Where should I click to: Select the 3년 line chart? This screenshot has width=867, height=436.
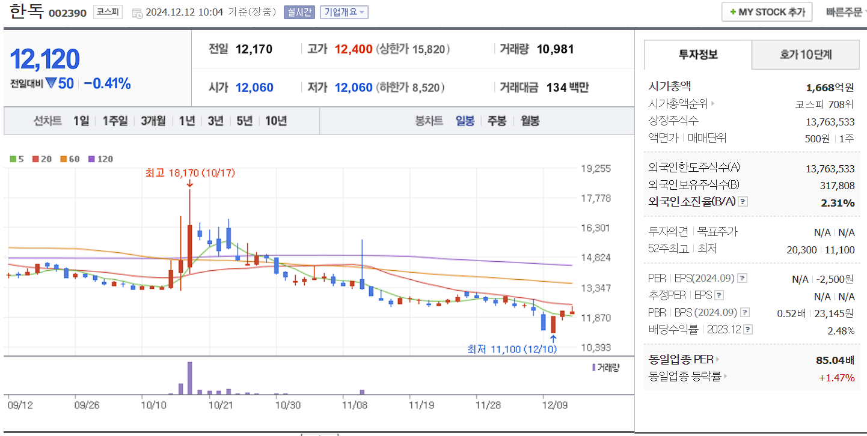coord(215,121)
